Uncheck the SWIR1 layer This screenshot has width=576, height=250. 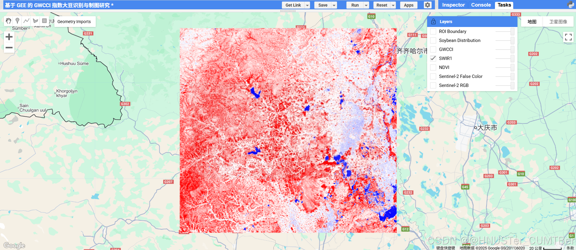click(433, 58)
